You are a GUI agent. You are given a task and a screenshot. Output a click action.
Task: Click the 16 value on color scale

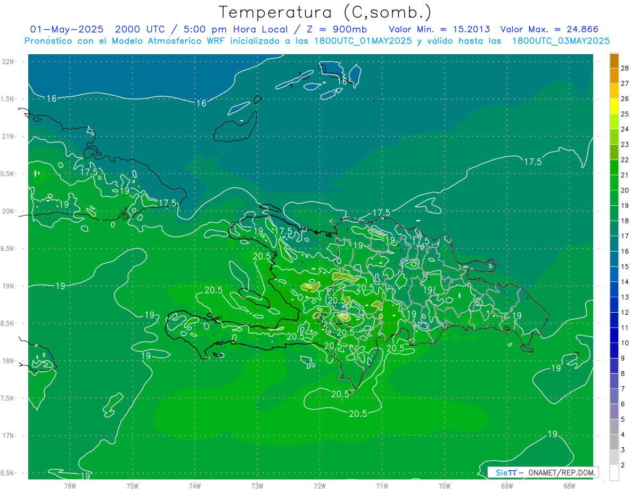pyautogui.click(x=625, y=251)
